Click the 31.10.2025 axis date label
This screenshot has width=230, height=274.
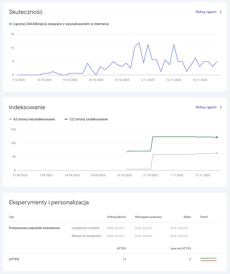122,80
